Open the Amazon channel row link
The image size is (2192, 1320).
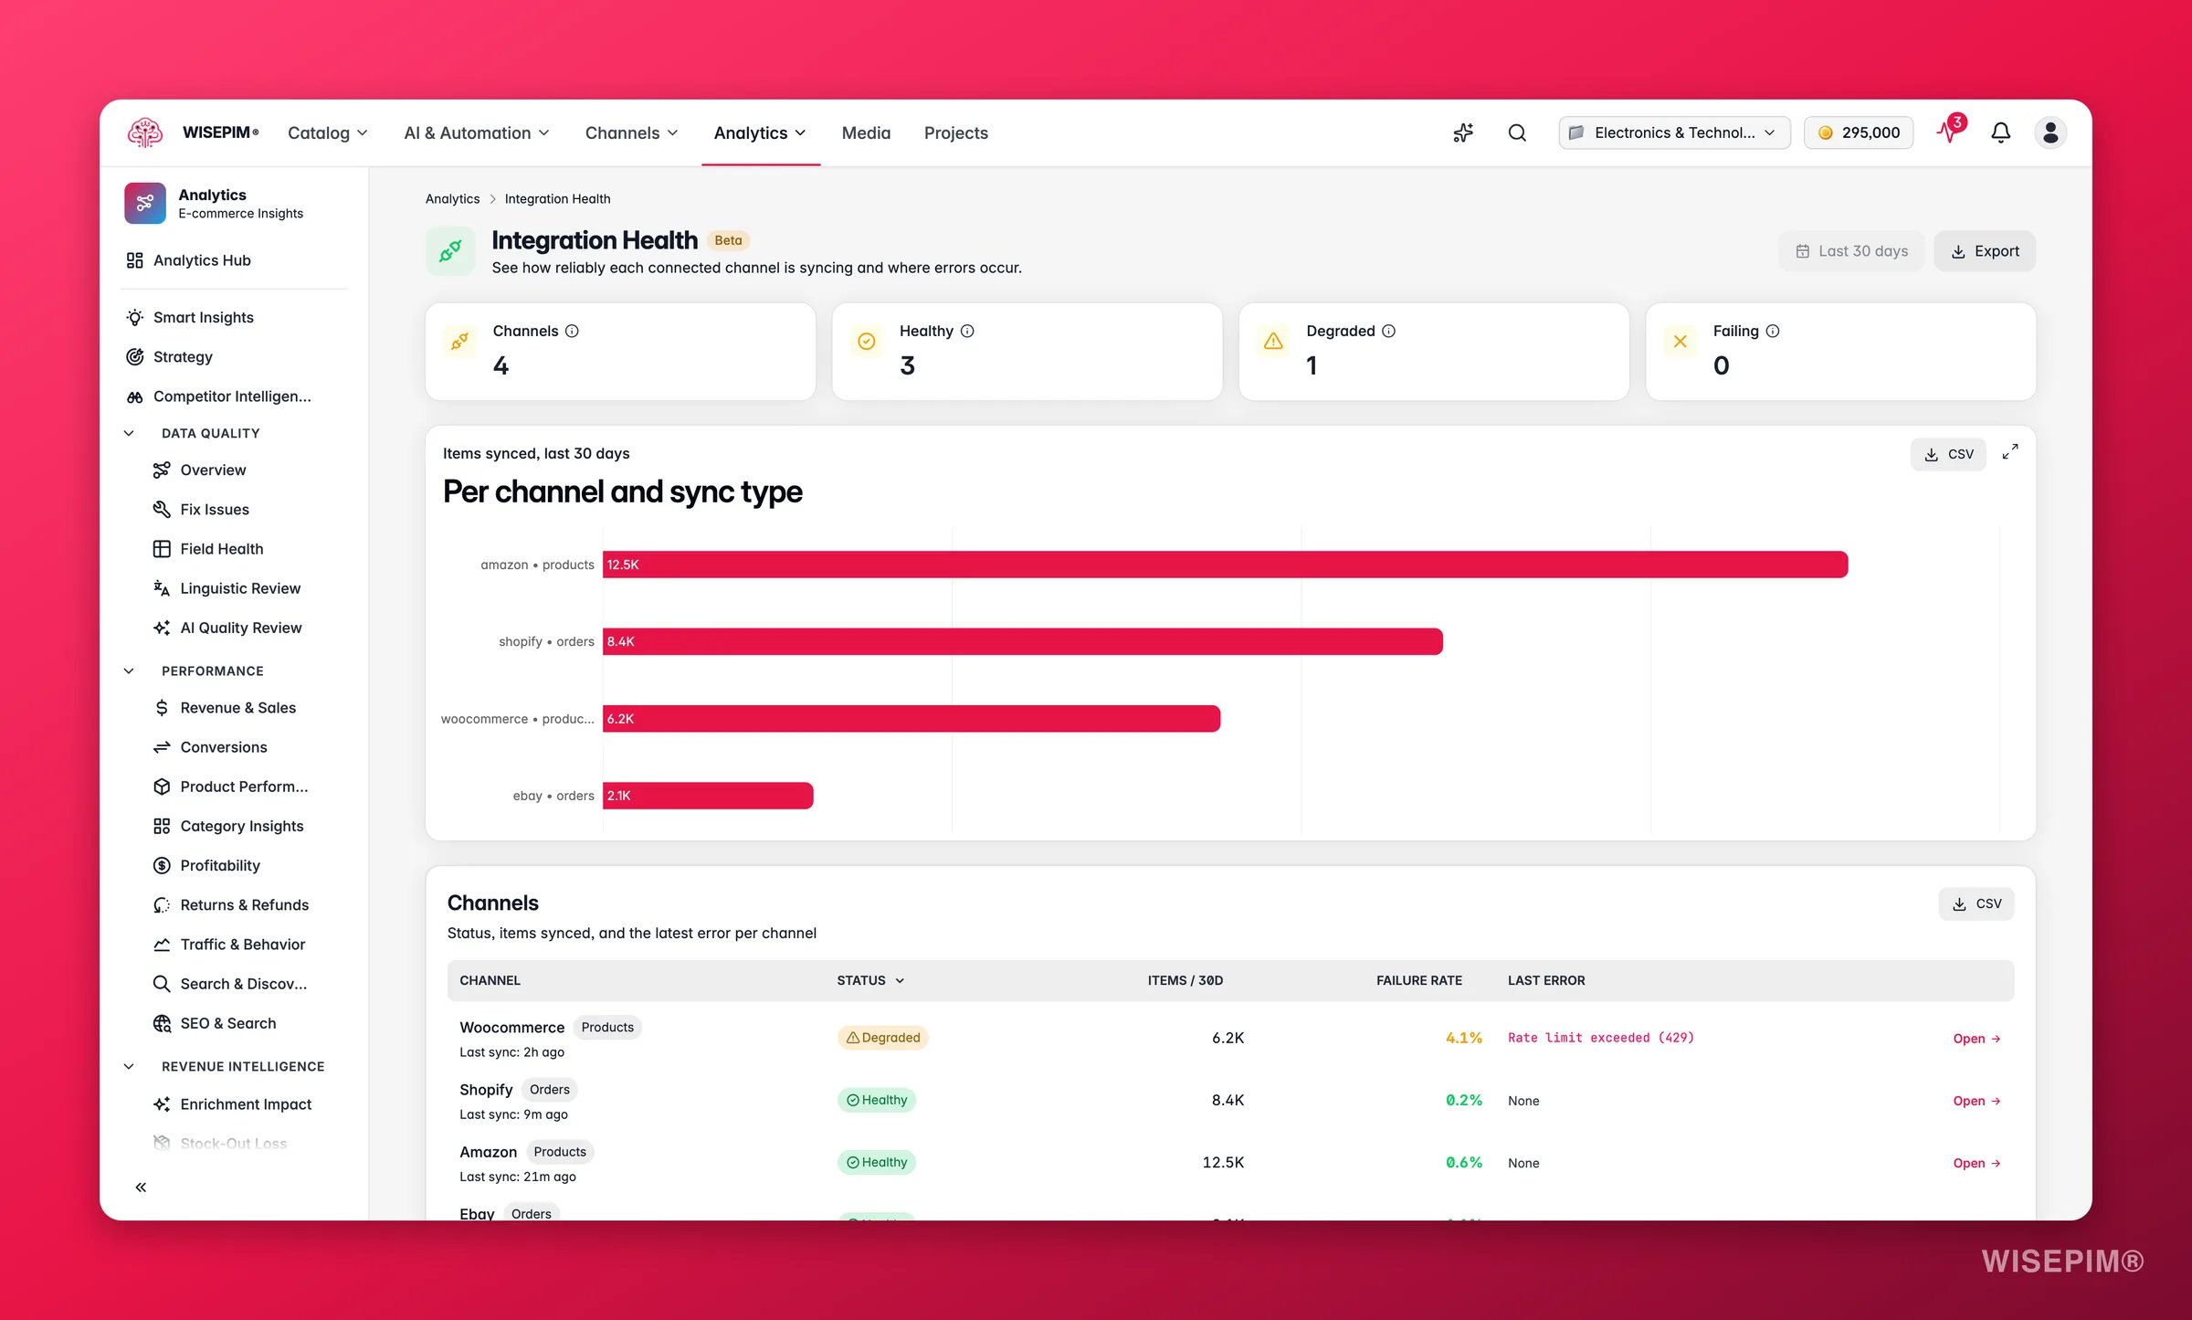pos(1976,1163)
